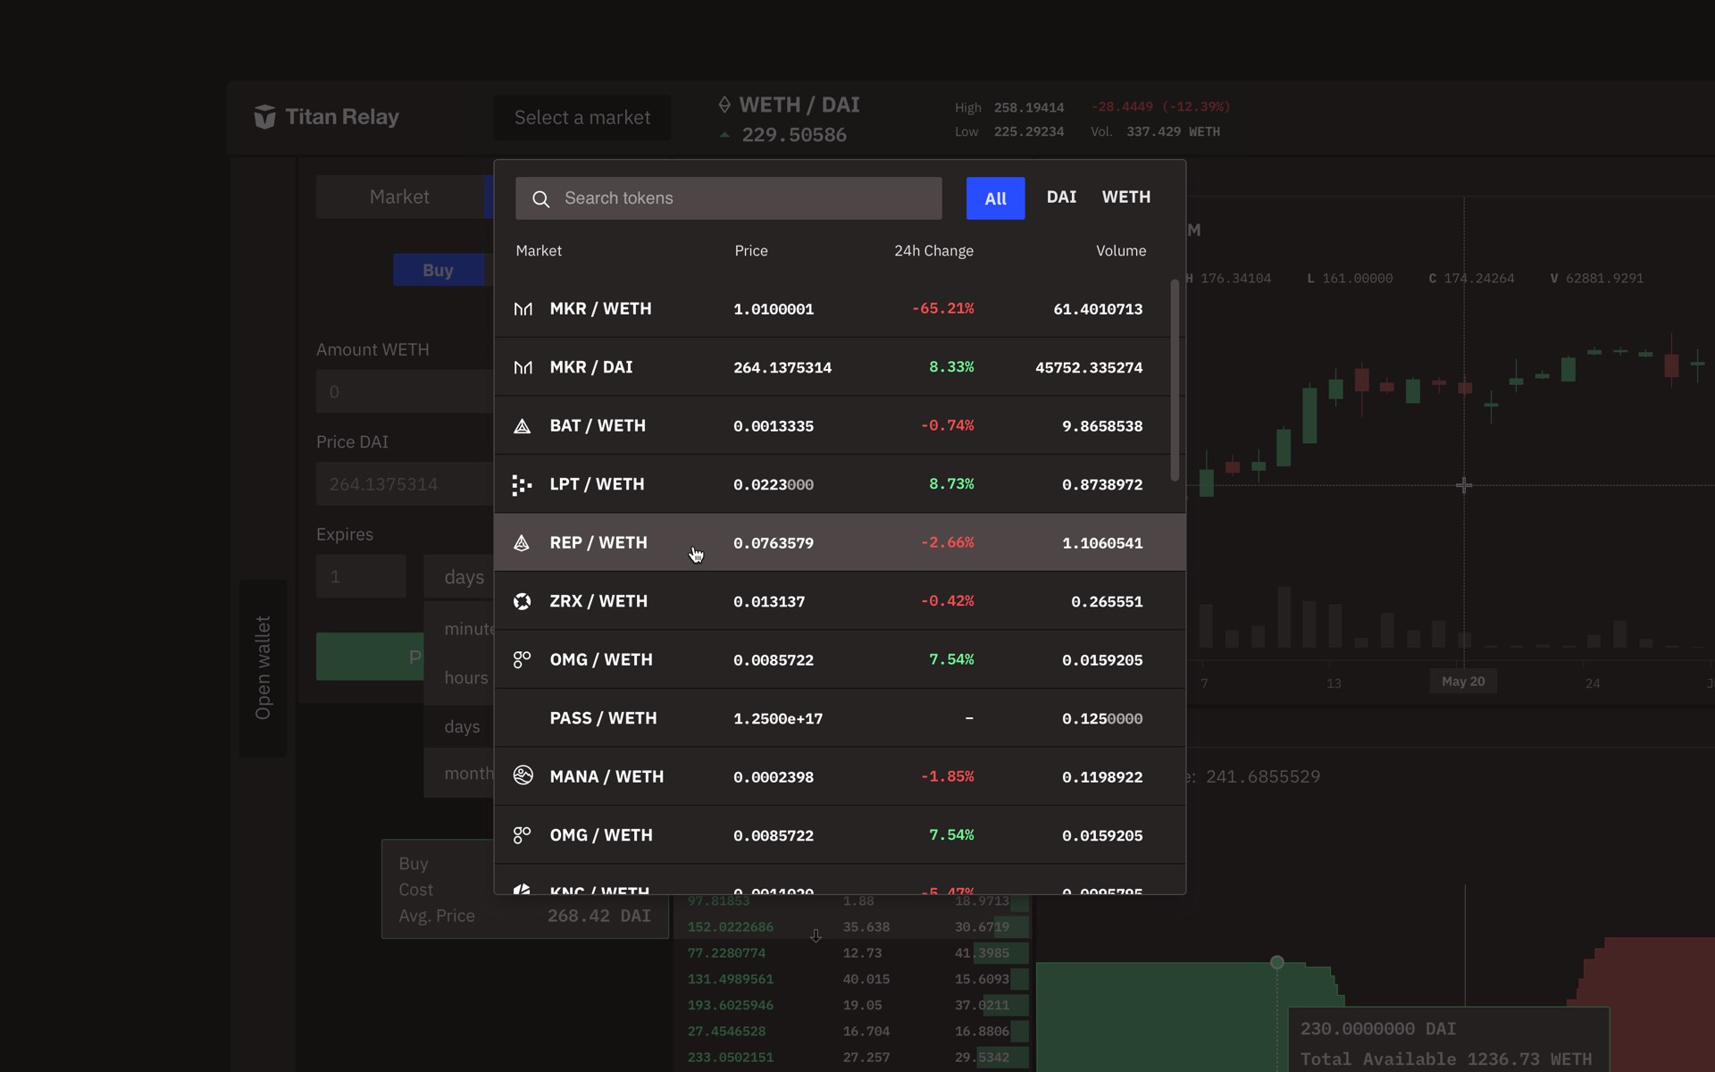This screenshot has height=1072, width=1715.
Task: Sort by the Volume column header
Action: coord(1121,251)
